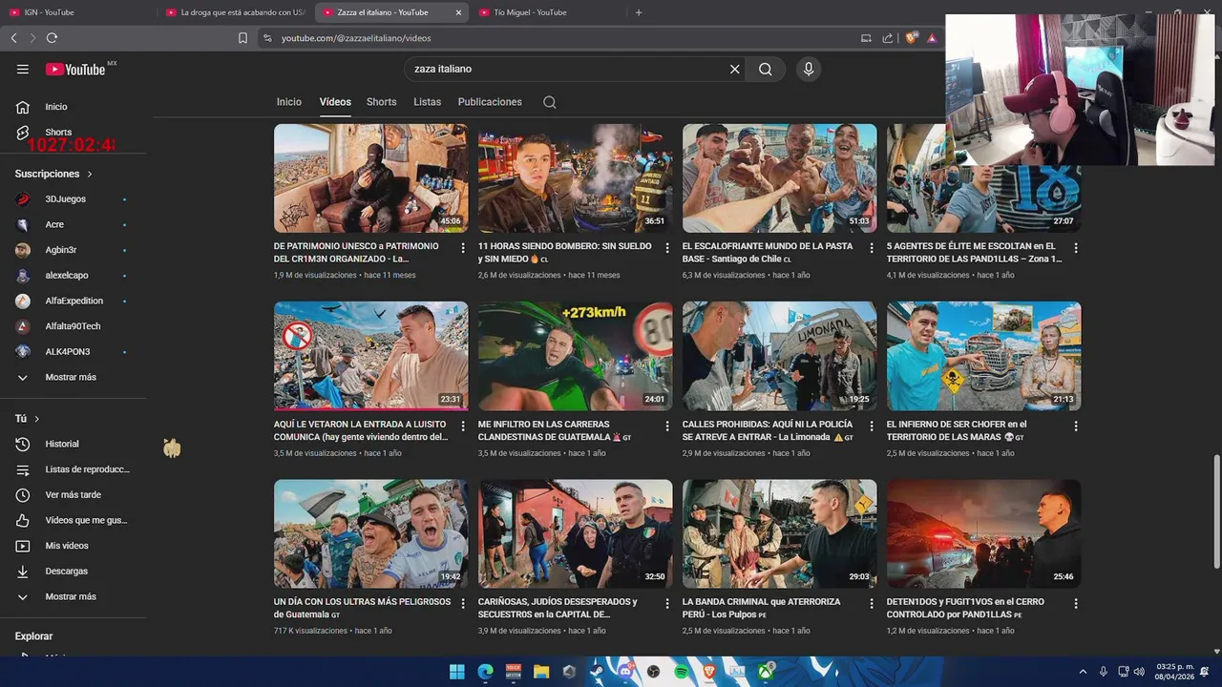Image resolution: width=1222 pixels, height=687 pixels.
Task: Open options for 5 AGENTES DE ÉLITE video
Action: [1076, 247]
